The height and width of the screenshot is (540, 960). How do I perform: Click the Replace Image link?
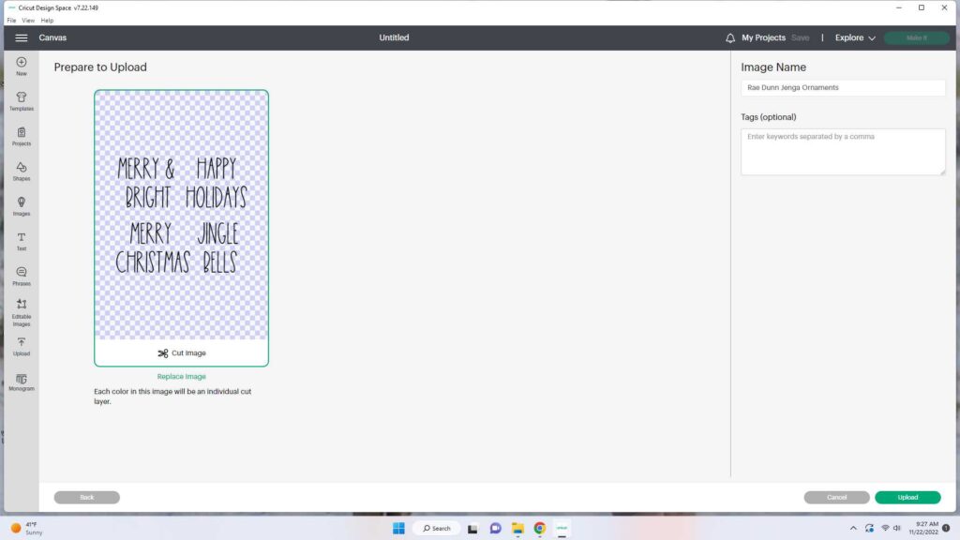tap(181, 377)
